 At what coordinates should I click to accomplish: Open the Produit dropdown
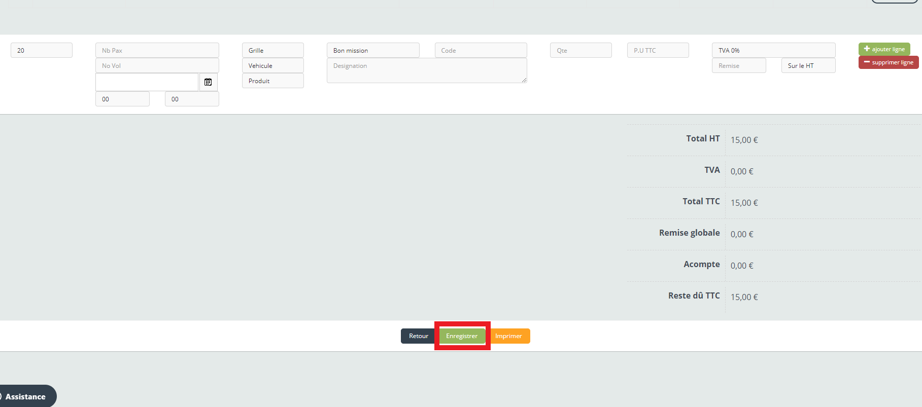(272, 81)
